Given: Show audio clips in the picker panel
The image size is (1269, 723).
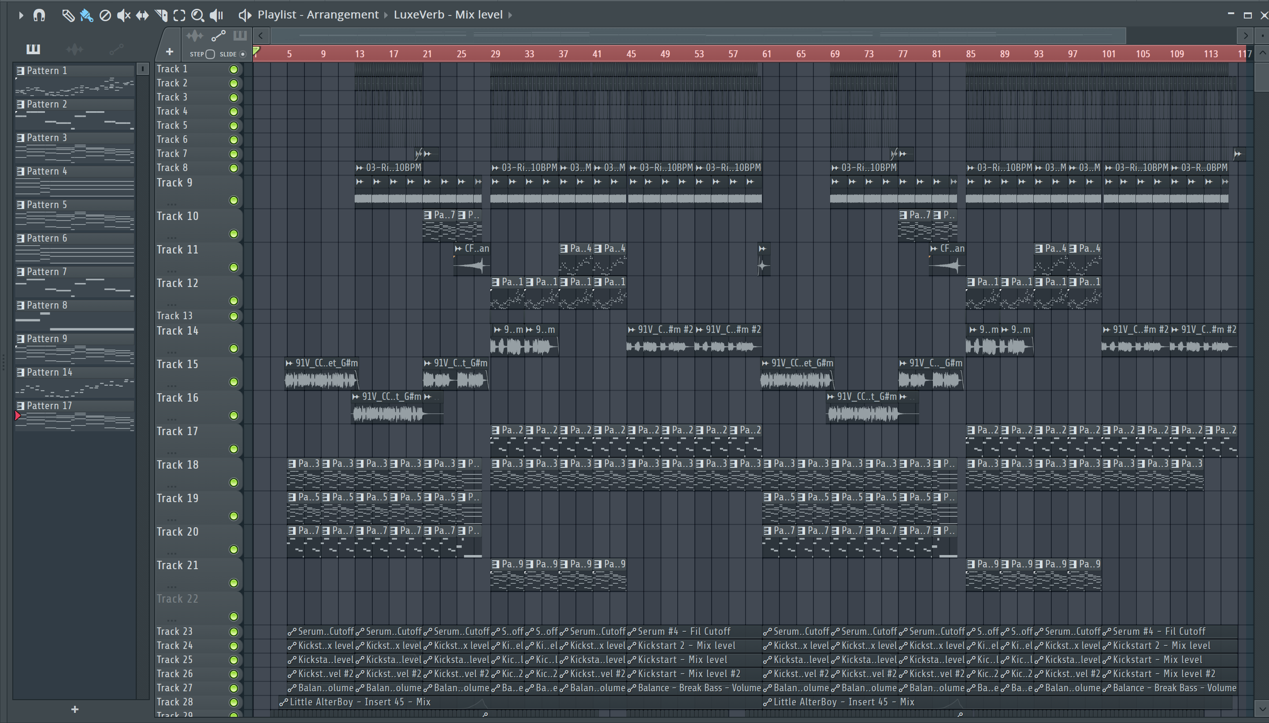Looking at the screenshot, I should (74, 48).
